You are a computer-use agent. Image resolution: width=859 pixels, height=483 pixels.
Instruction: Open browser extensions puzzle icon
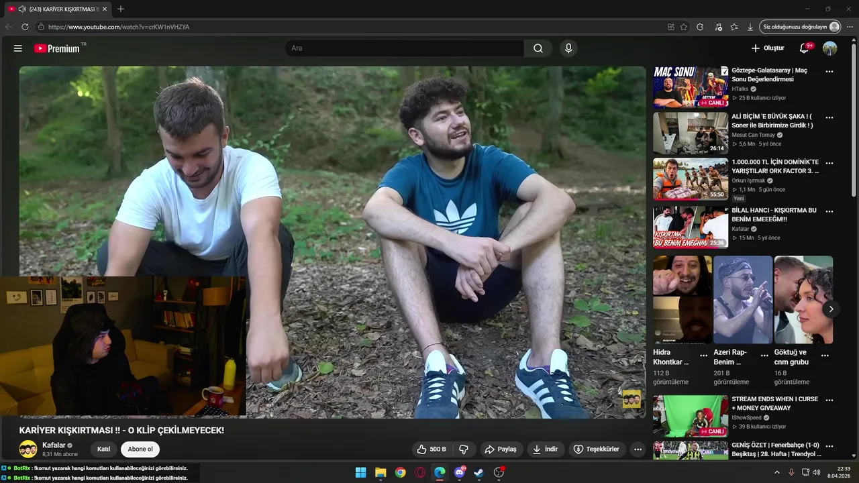(x=700, y=27)
